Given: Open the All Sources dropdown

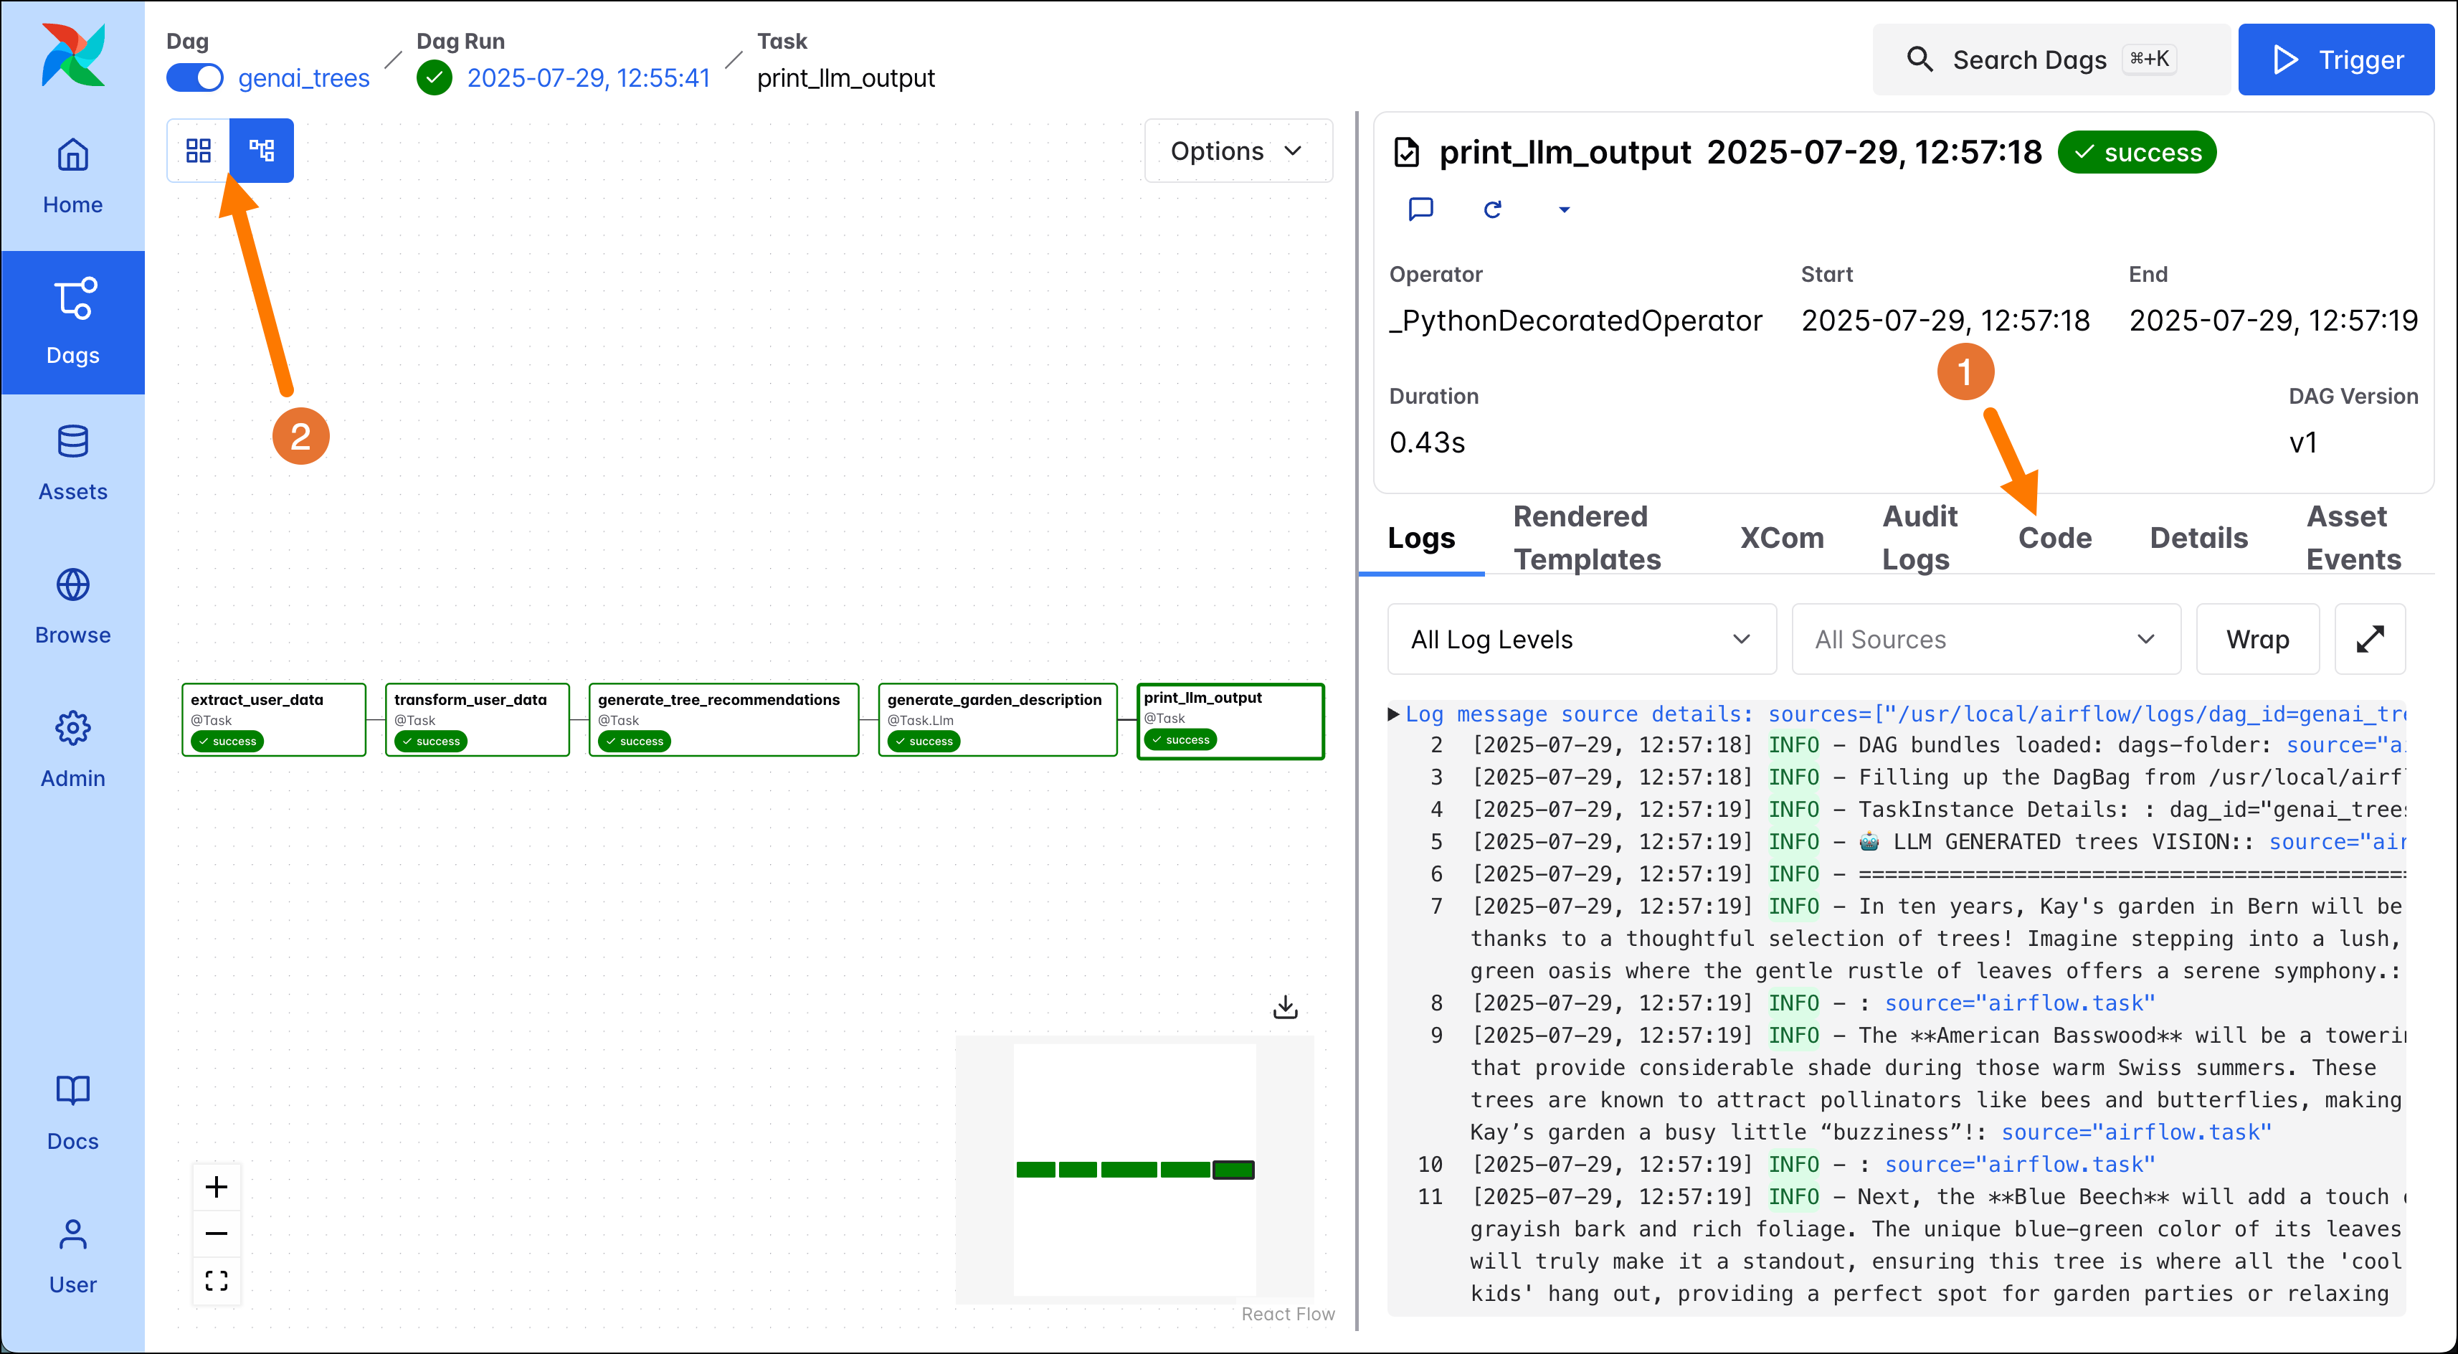Looking at the screenshot, I should (1985, 638).
